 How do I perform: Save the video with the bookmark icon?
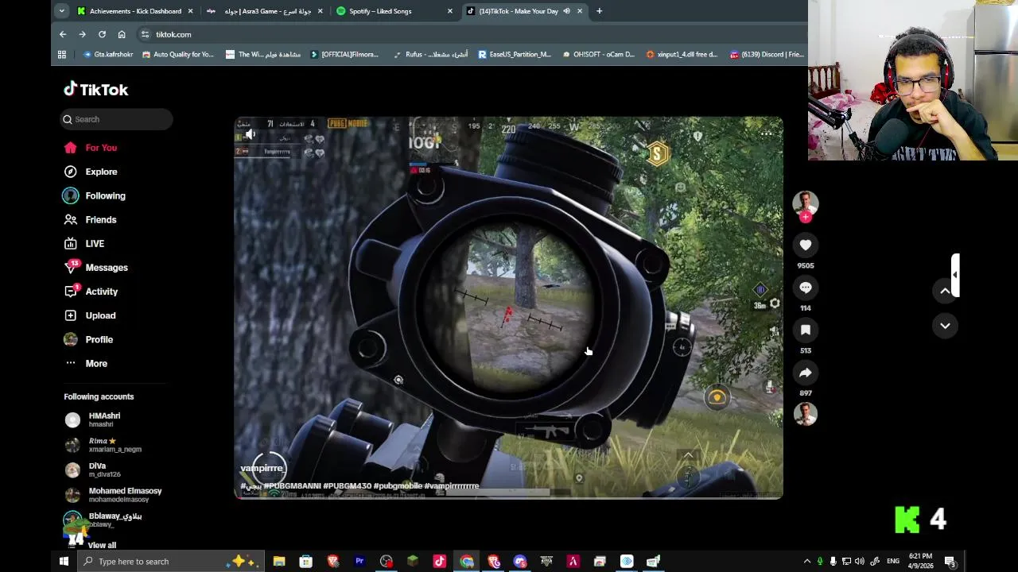[x=806, y=330]
